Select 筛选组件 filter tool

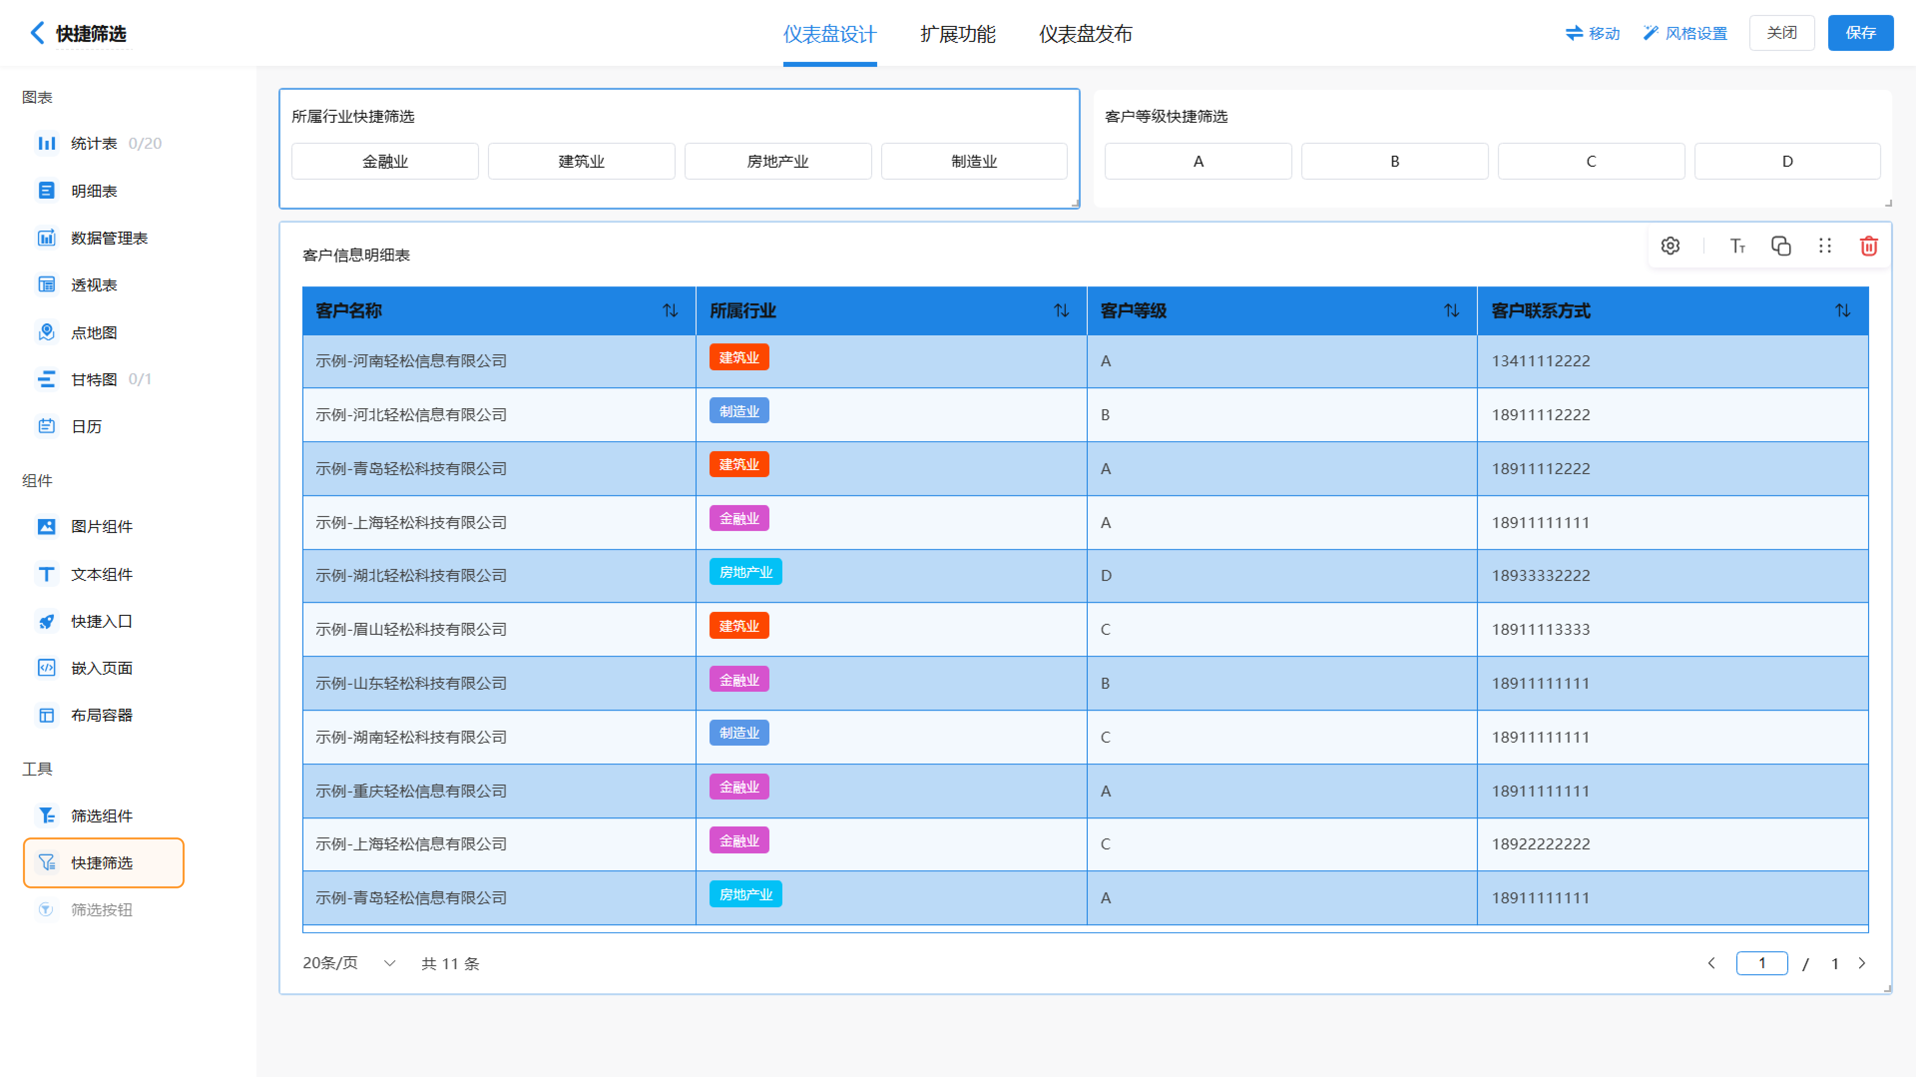[85, 816]
